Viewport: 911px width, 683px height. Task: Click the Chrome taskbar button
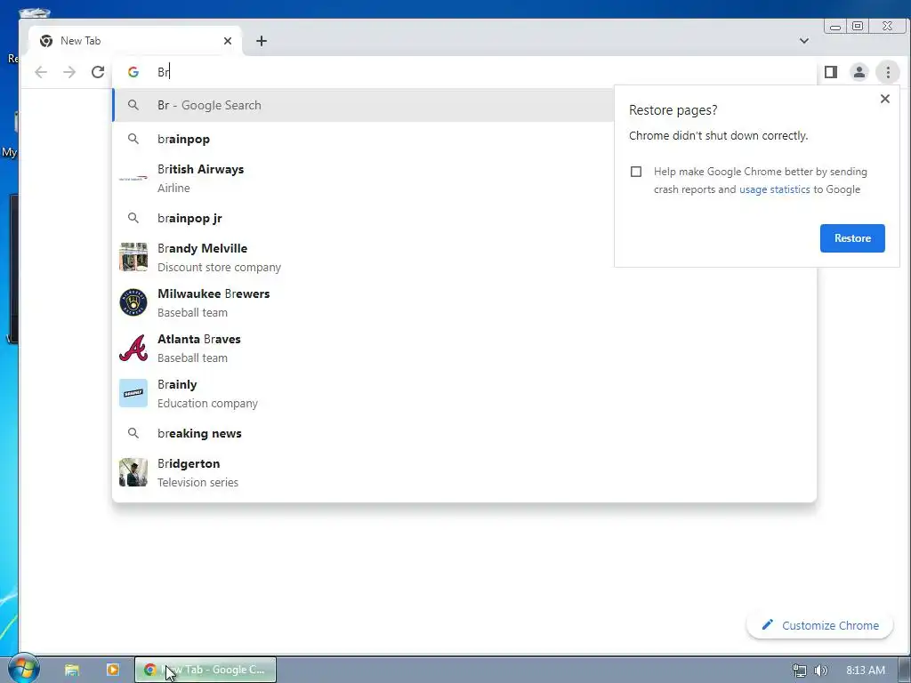click(206, 670)
